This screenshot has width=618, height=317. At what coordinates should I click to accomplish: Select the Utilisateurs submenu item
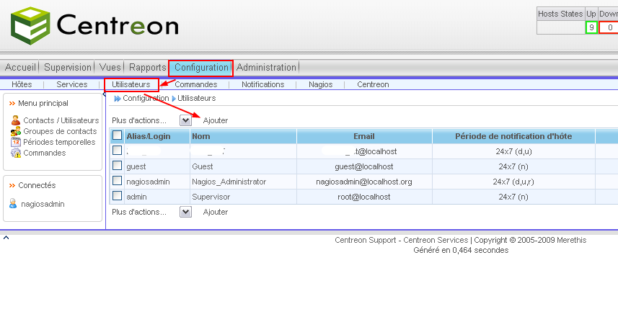(131, 84)
